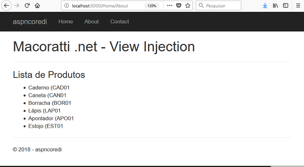The height and width of the screenshot is (167, 304).
Task: Open the browser home page icon
Action: click(x=38, y=6)
